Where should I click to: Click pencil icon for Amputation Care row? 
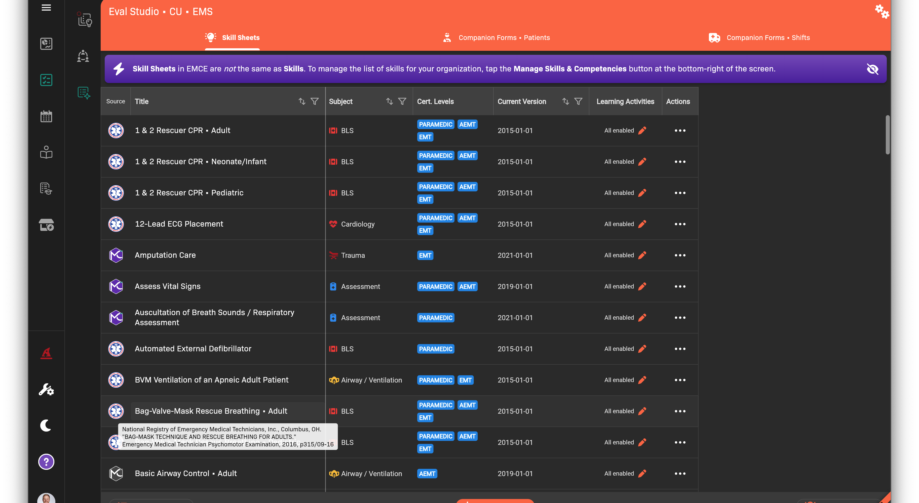click(x=642, y=255)
